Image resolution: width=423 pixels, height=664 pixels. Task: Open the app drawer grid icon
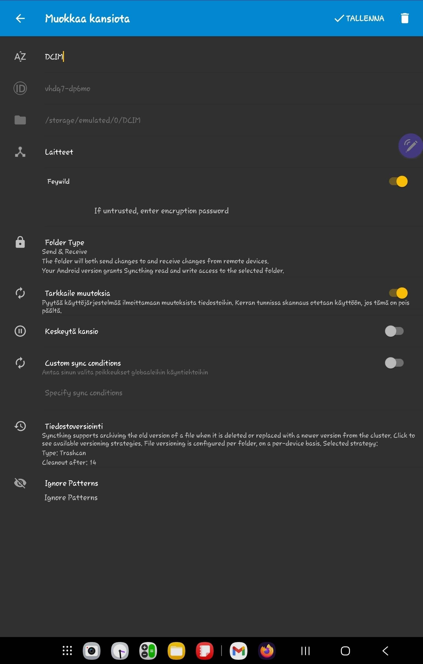click(x=67, y=651)
